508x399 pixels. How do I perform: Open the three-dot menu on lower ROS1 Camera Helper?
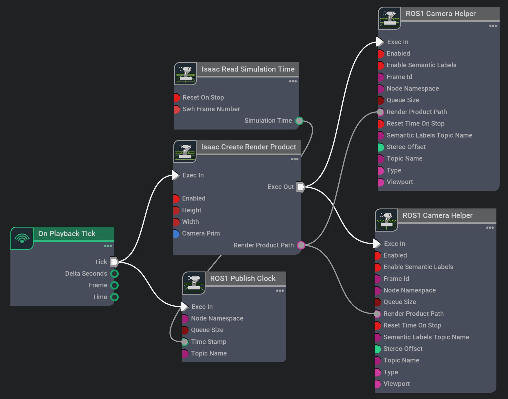490,228
